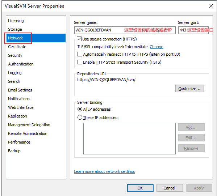This screenshot has height=196, width=217.
Task: Click Change TLS/SSL compatibility level link
Action: click(157, 47)
